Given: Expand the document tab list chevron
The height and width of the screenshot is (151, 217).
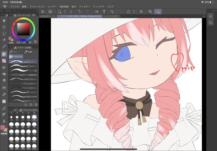Looking at the screenshot, I should tap(204, 16).
